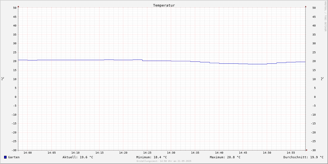Click the 14:15 time axis label
Screen dimensions: 328x164
coord(99,153)
